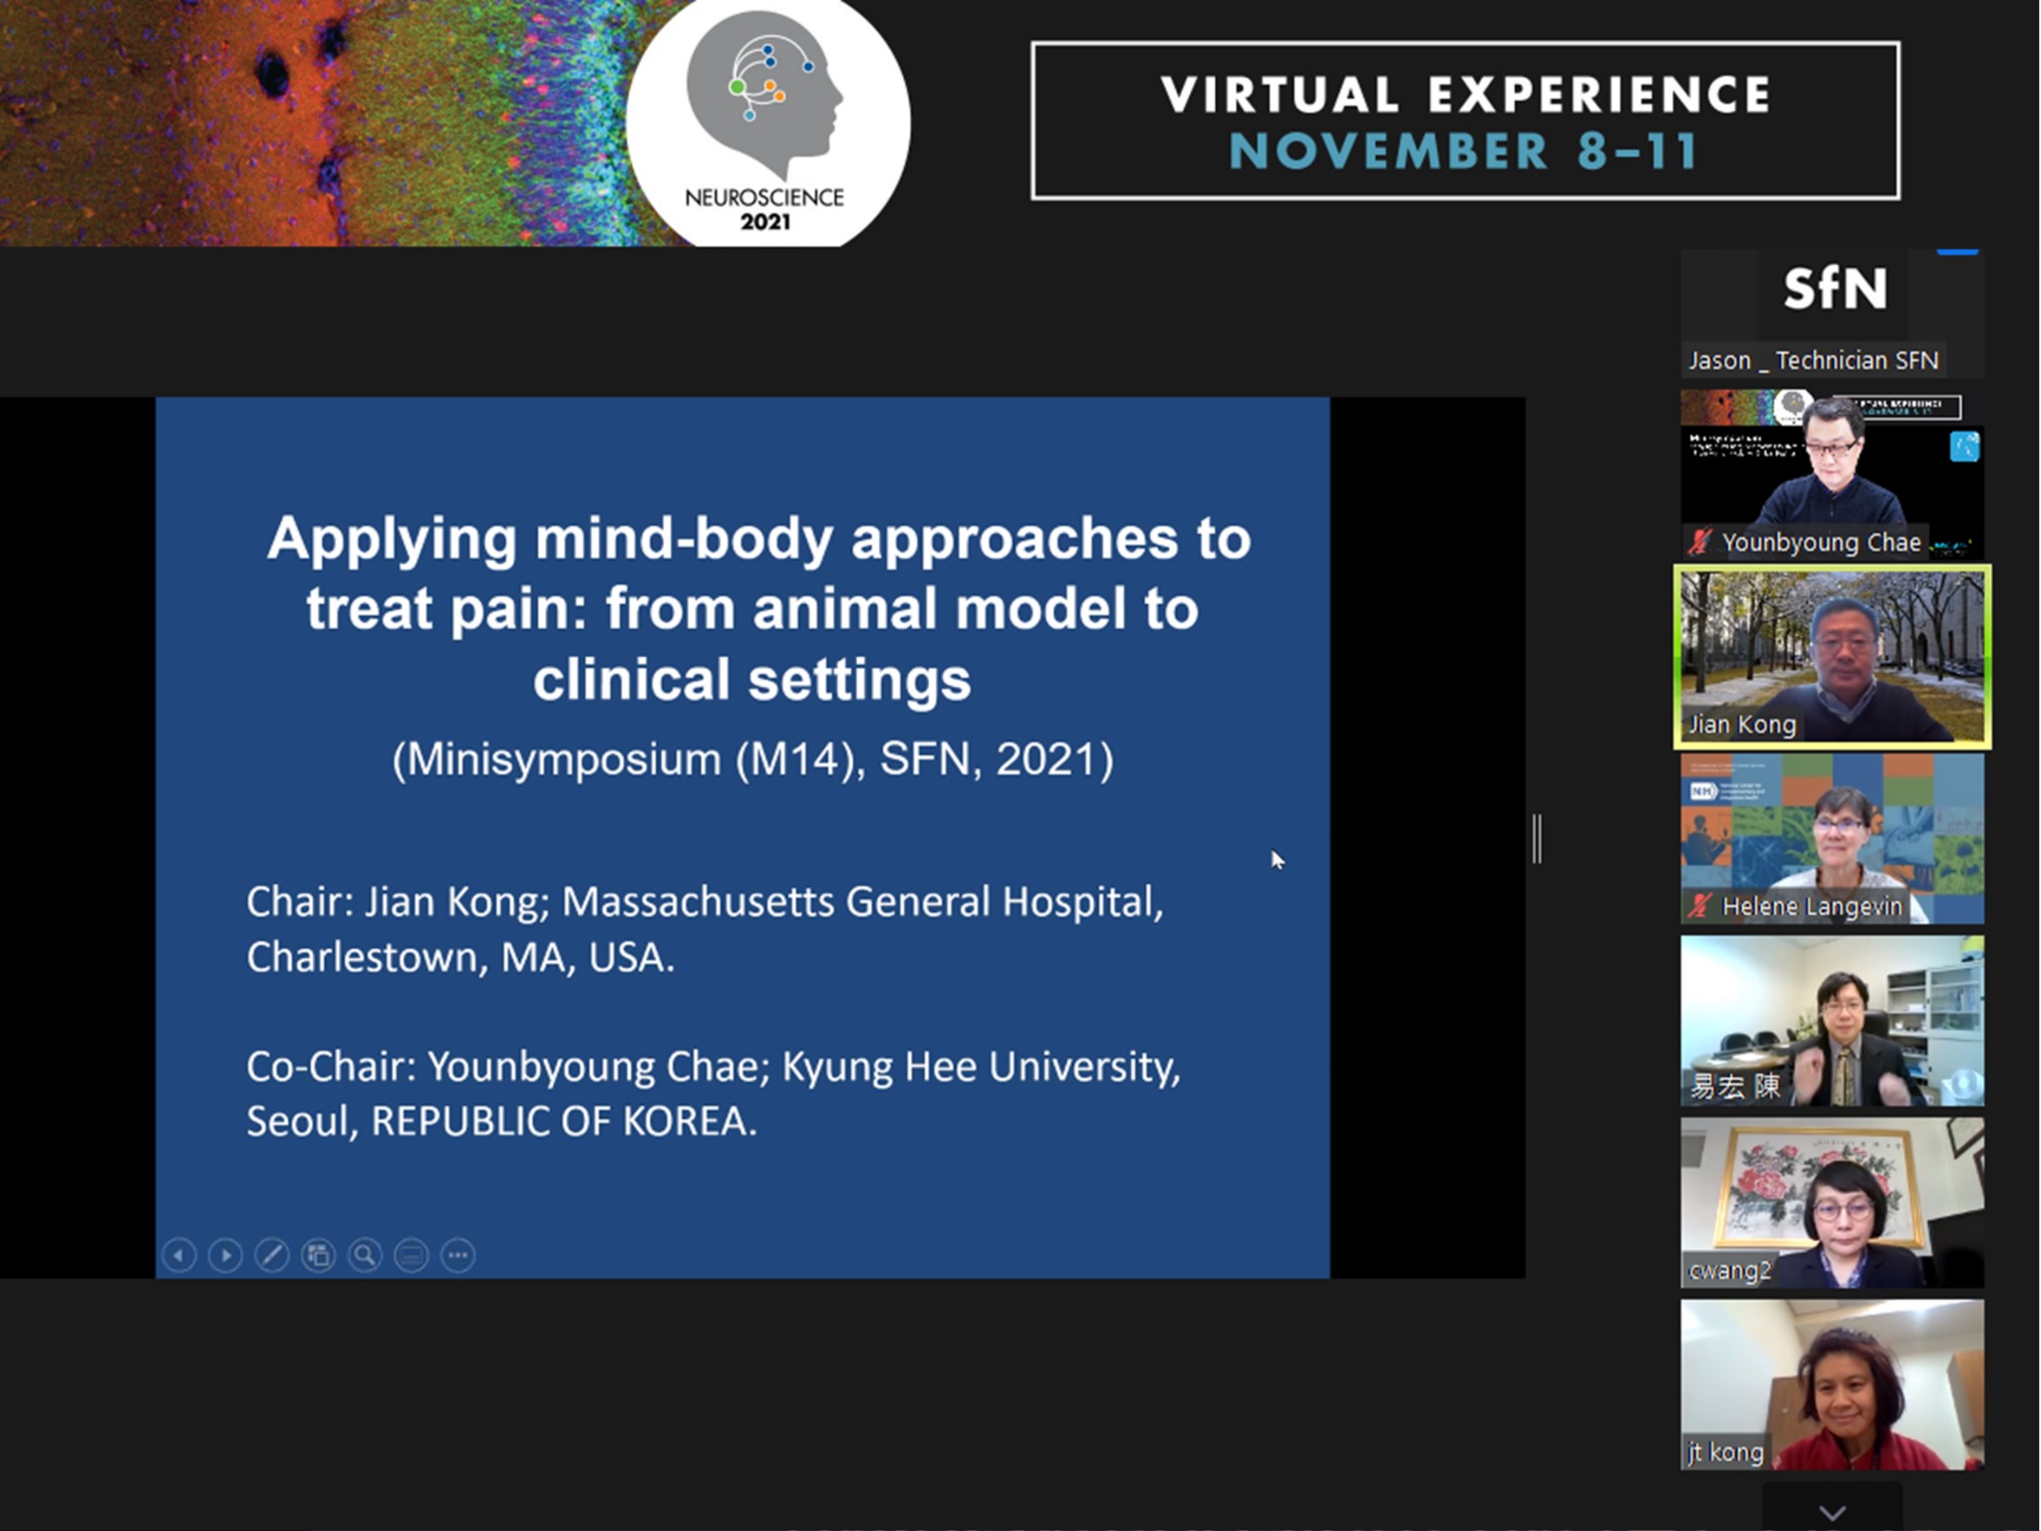Open more slideshow options ellipsis icon

coord(458,1255)
